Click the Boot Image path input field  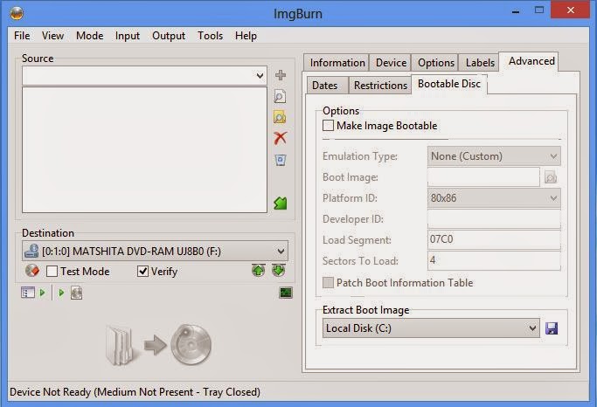(x=483, y=177)
